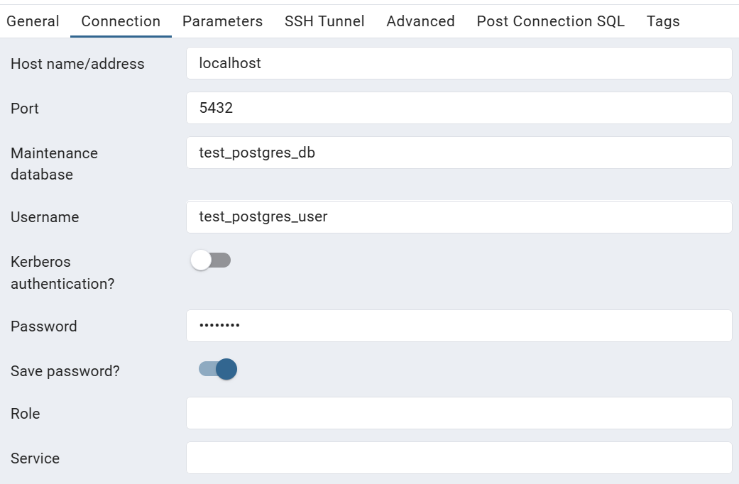Viewport: 739px width, 484px height.
Task: Switch to the General tab
Action: [33, 21]
